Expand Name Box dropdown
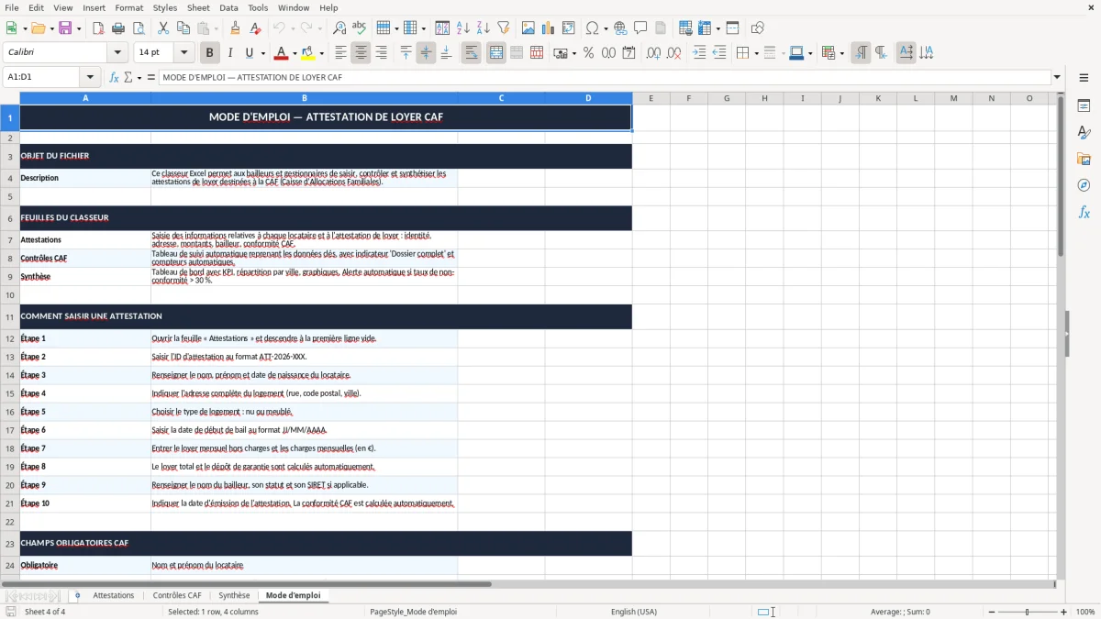Viewport: 1101px width, 619px height. pos(90,78)
